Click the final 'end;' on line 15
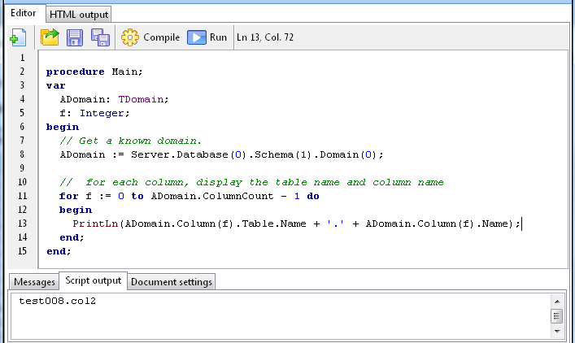The image size is (575, 343). coord(59,251)
